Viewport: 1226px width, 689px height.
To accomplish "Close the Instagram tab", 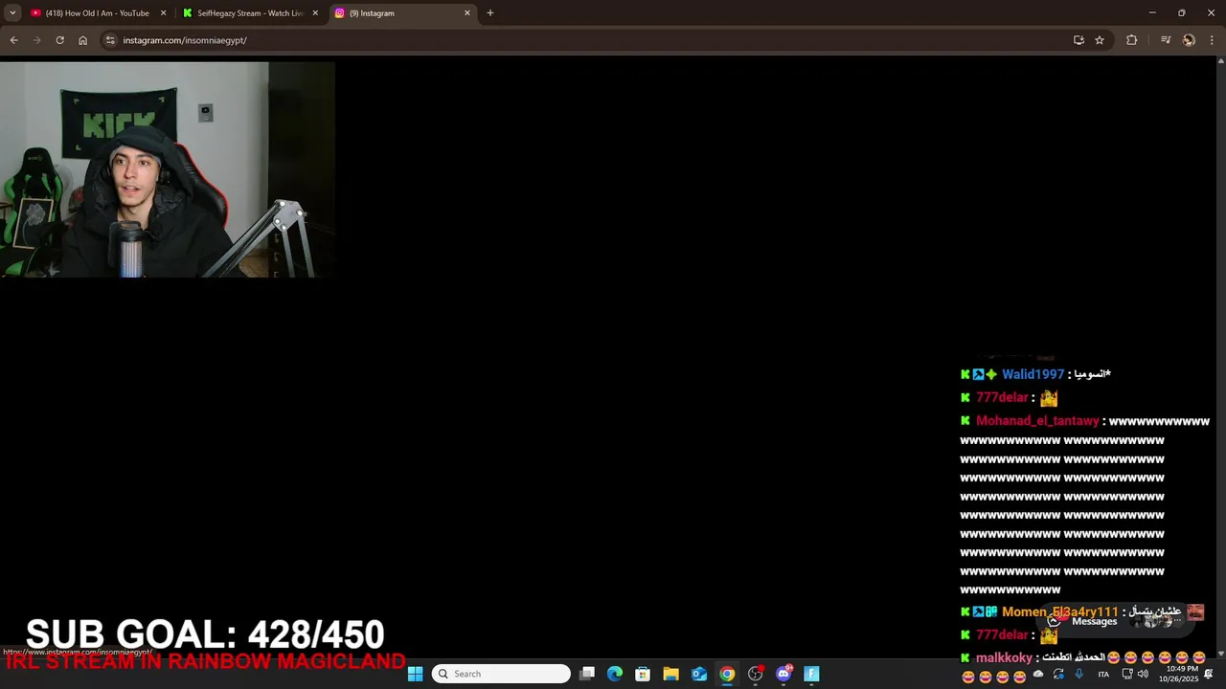I will [467, 13].
